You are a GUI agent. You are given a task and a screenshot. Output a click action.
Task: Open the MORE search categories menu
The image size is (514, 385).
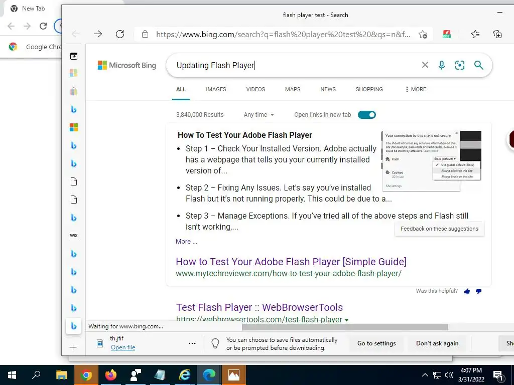(416, 89)
